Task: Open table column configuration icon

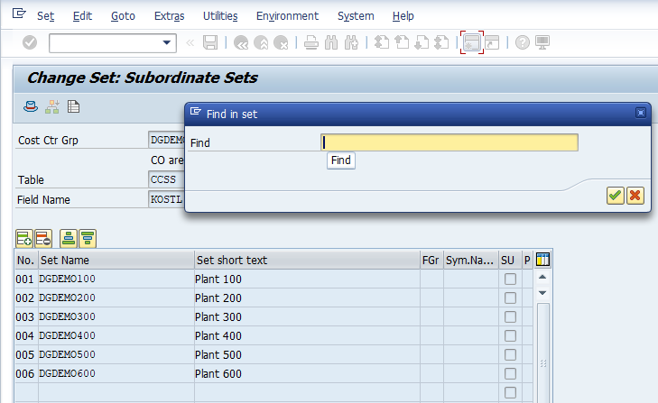Action: click(x=542, y=260)
